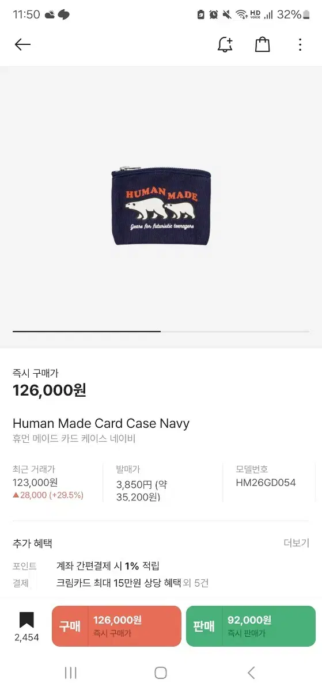This screenshot has width=322, height=691.
Task: Tap the notification bell icon
Action: (x=225, y=45)
